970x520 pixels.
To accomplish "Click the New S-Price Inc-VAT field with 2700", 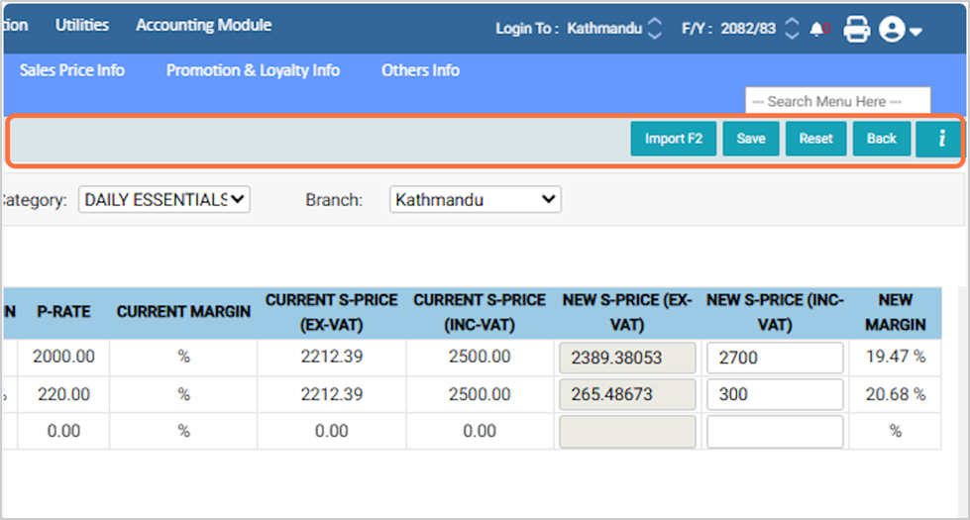I will [x=775, y=358].
